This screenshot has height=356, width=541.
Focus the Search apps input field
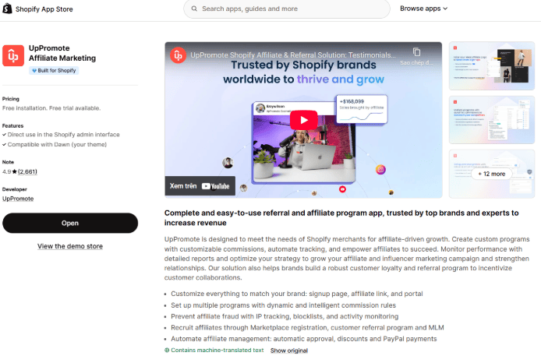287,9
